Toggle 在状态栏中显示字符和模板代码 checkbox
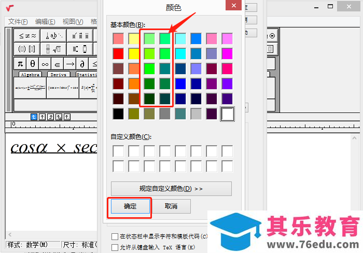 (115, 236)
